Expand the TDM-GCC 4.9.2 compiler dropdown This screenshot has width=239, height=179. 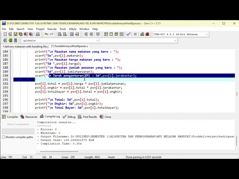click(207, 34)
